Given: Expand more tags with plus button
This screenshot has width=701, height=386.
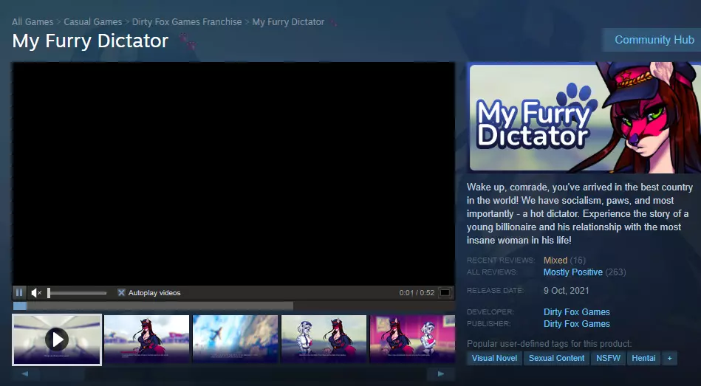Looking at the screenshot, I should [670, 358].
